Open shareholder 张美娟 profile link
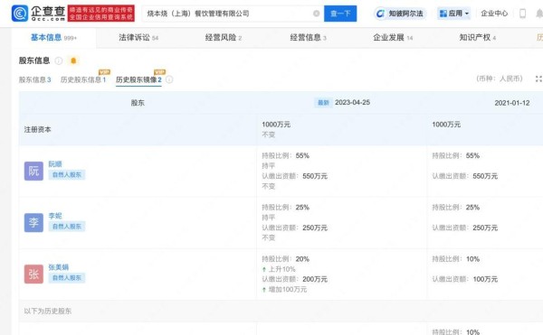543x335 pixels. coord(59,267)
